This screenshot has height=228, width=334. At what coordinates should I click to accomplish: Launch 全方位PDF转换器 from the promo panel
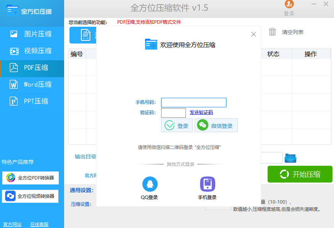coord(30,178)
